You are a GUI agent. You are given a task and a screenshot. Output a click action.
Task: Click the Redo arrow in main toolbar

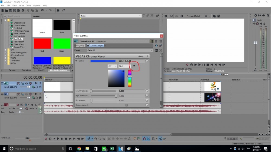click(x=50, y=10)
